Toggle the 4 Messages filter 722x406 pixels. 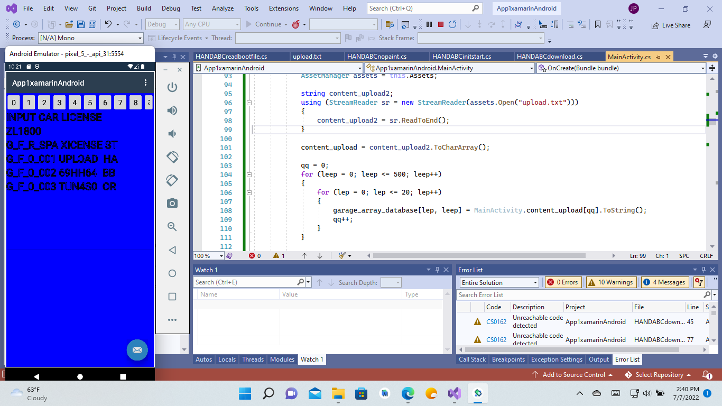click(664, 282)
